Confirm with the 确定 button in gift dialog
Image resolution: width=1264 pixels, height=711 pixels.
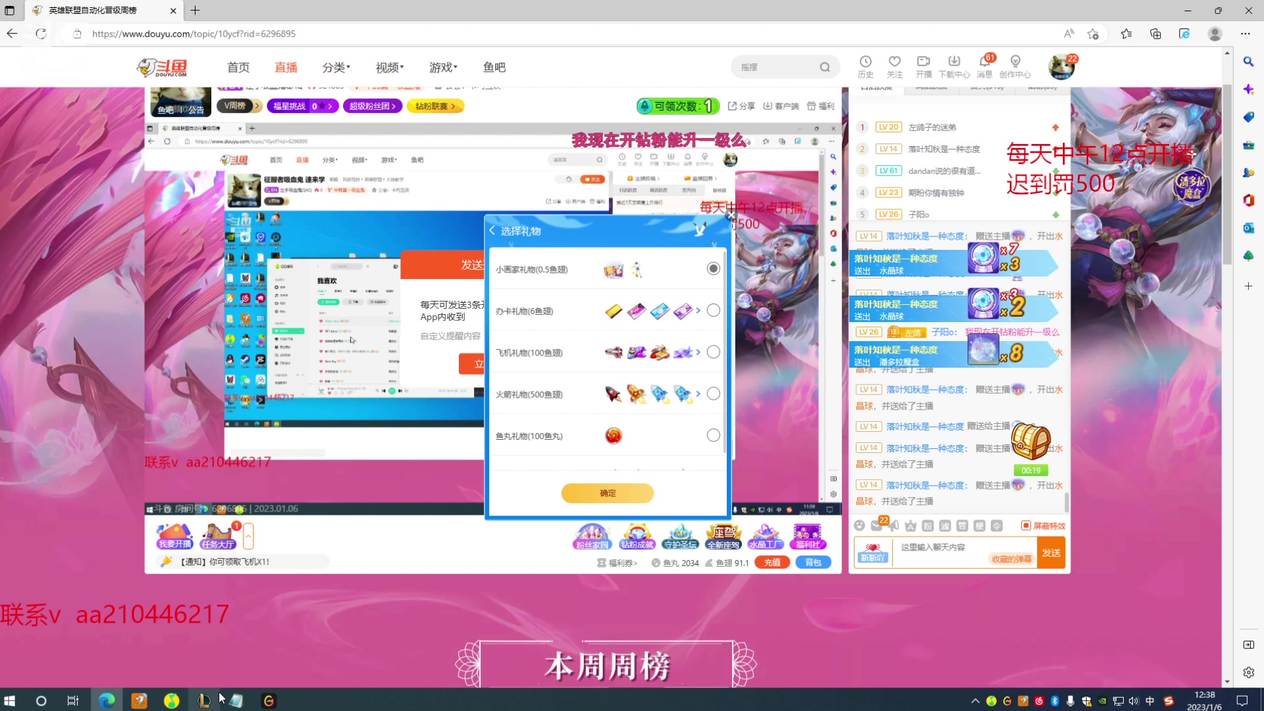click(607, 493)
